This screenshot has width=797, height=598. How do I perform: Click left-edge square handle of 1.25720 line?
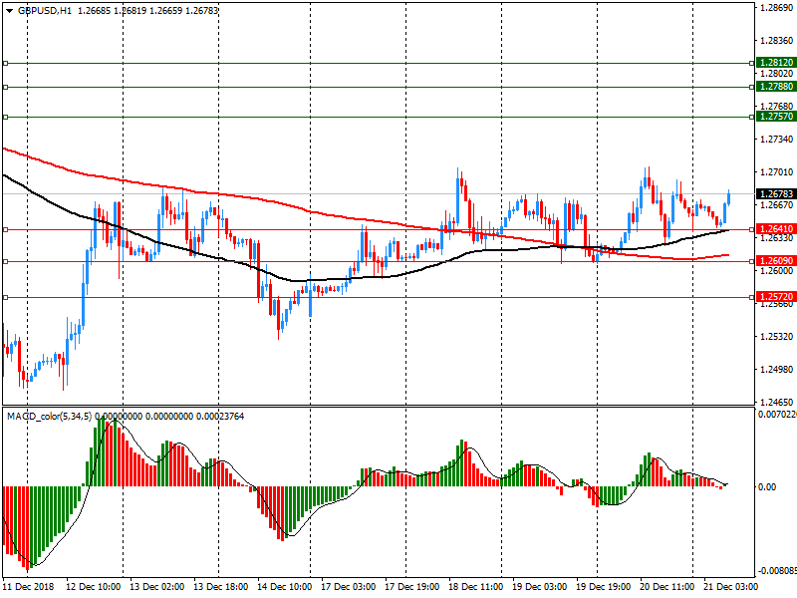click(x=5, y=297)
